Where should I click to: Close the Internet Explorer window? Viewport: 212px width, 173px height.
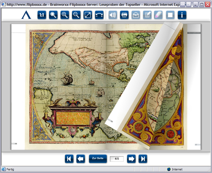pos(208,4)
